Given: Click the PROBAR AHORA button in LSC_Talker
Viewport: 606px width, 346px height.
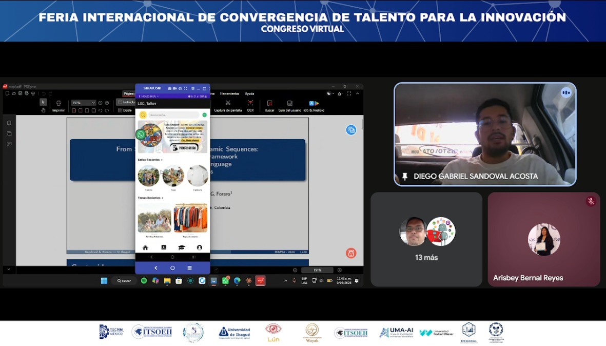Looking at the screenshot, I should click(184, 148).
